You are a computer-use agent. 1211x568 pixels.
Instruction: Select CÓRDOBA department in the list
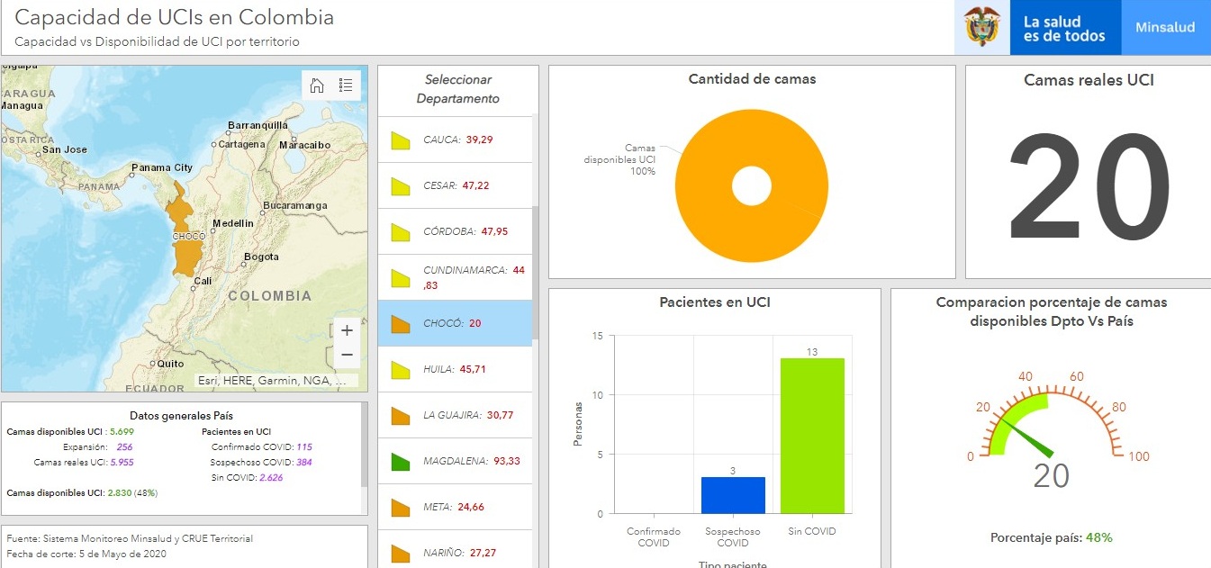[x=455, y=231]
